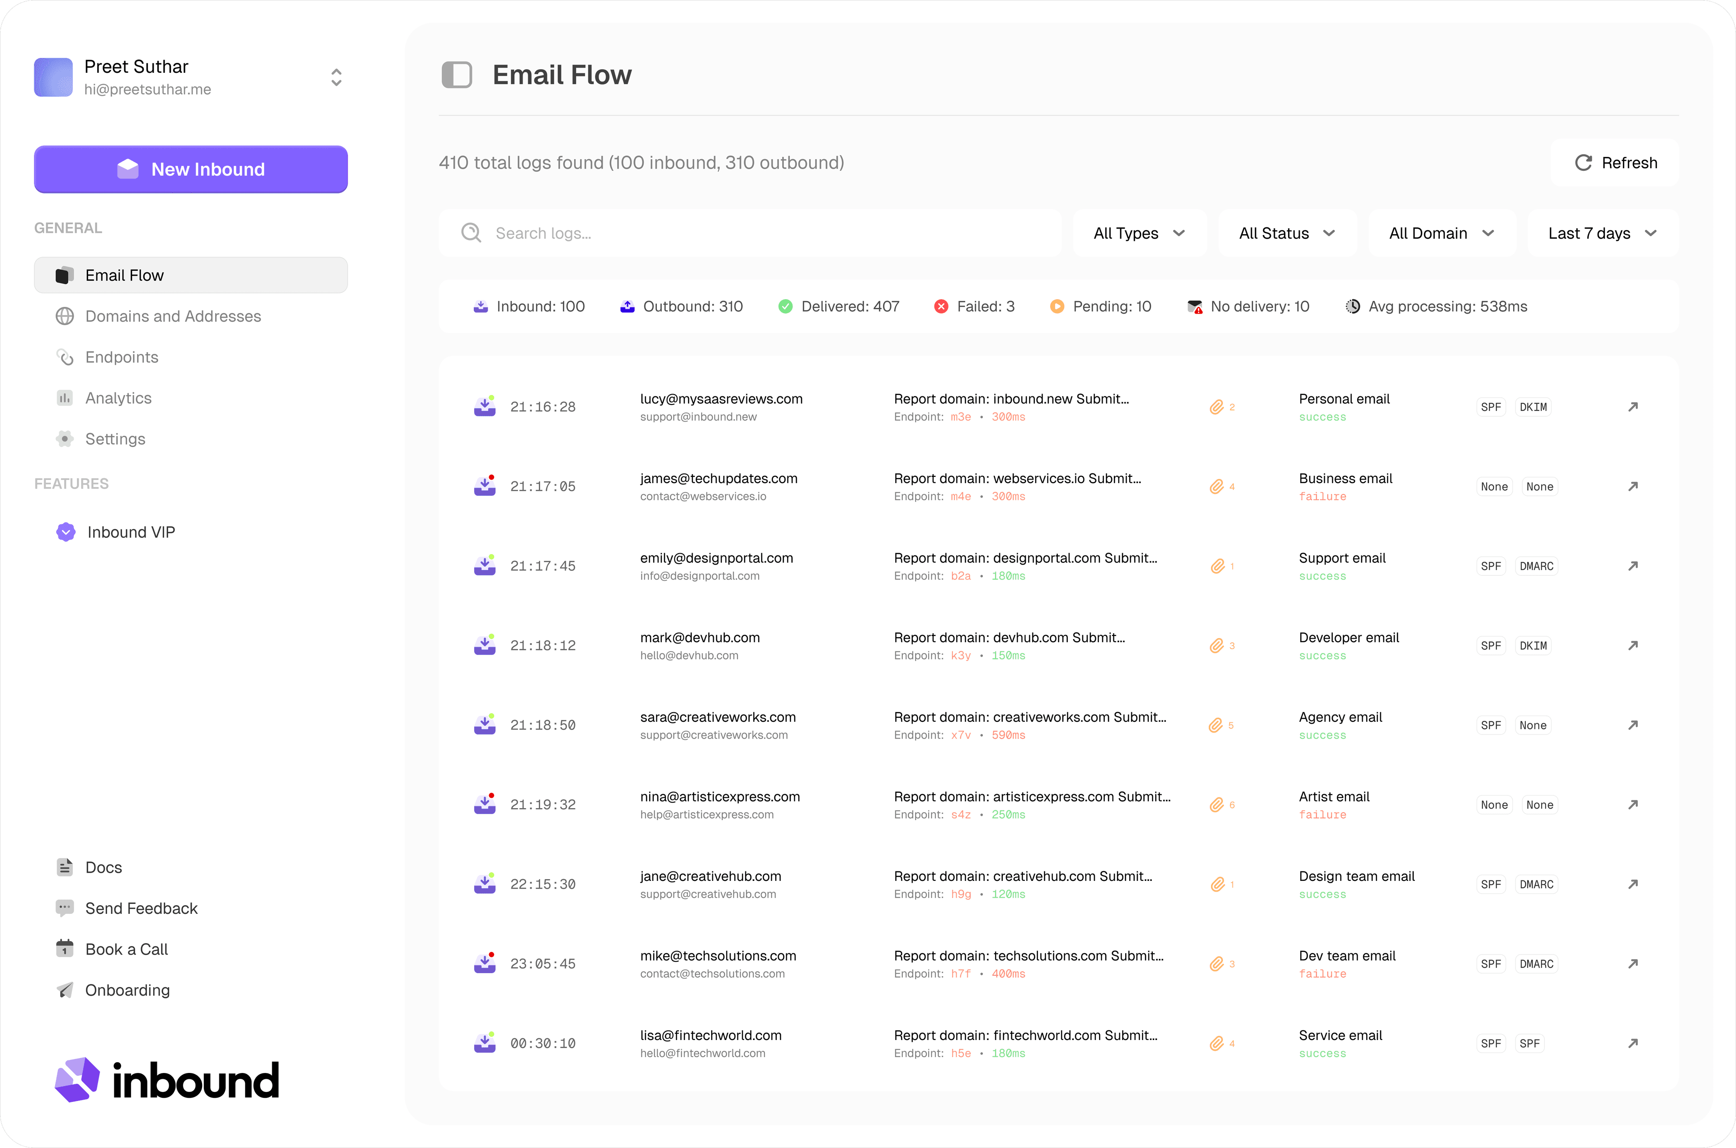The image size is (1736, 1148).
Task: Toggle the sidebar panel icon beside Email Flow
Action: pos(457,75)
